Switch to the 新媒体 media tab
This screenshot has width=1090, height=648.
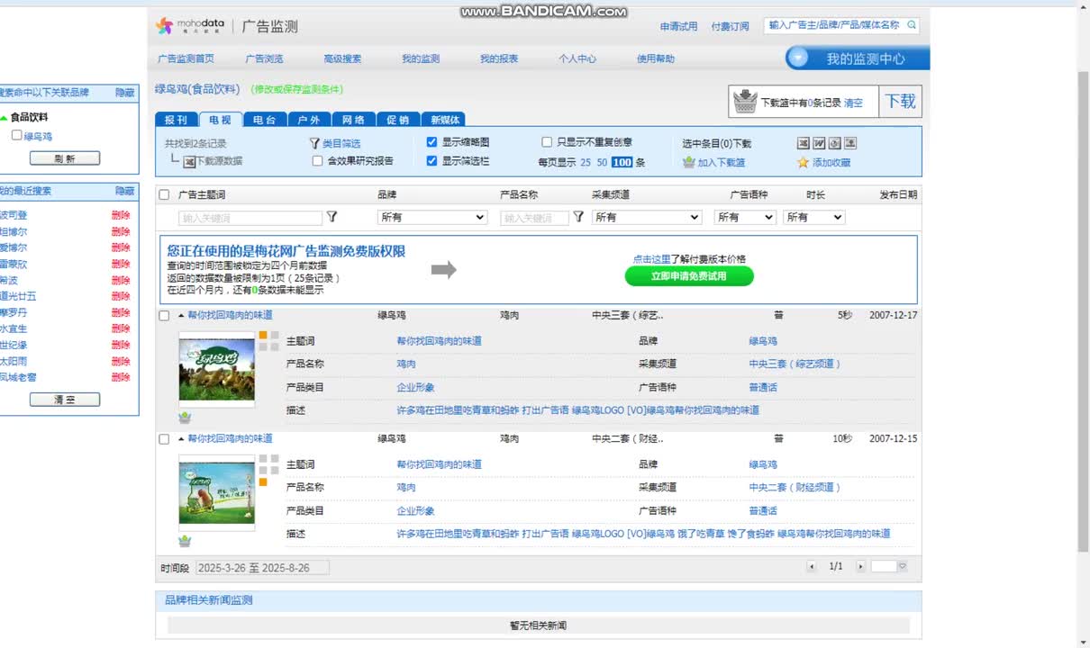pos(444,120)
